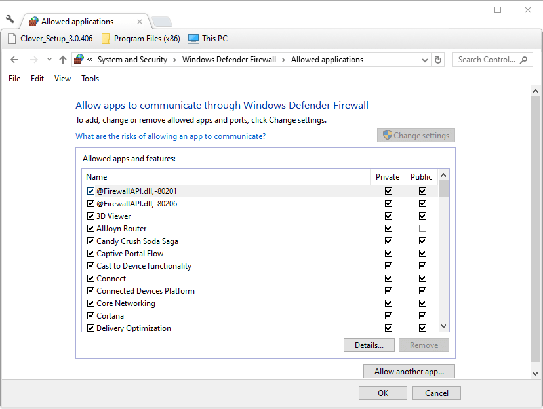543x409 pixels.
Task: Close the Allowed applications tab
Action: tap(140, 22)
